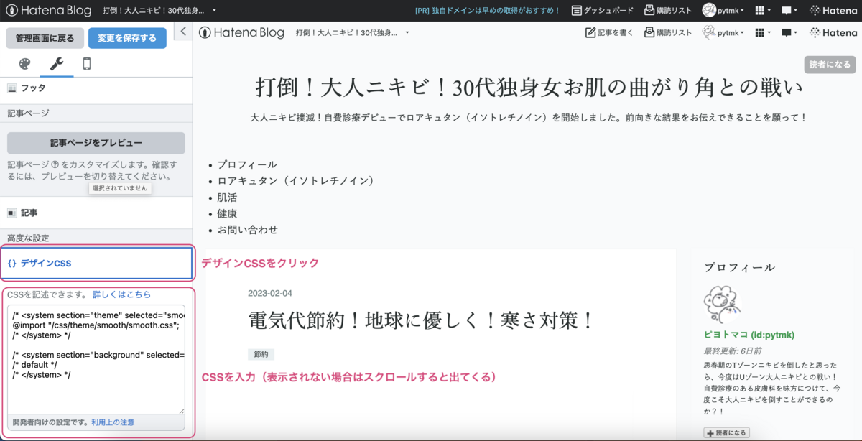Image resolution: width=862 pixels, height=441 pixels.
Task: Click 管理画面に戻る button
Action: [45, 38]
